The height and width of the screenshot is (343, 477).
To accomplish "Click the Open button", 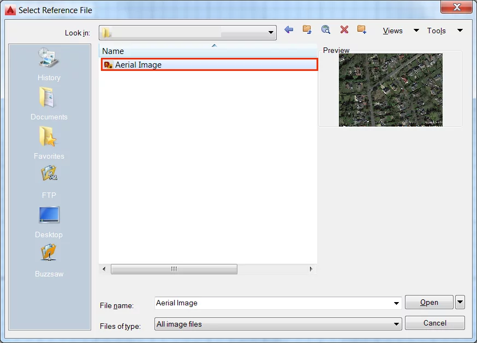I will click(429, 302).
